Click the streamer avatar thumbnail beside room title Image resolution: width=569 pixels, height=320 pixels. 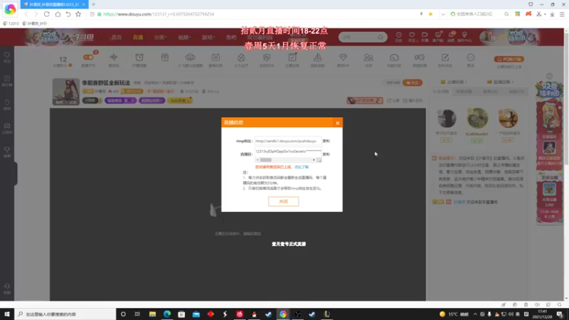[x=66, y=92]
